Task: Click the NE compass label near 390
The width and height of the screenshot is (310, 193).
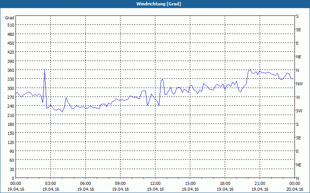Action: 298,57
